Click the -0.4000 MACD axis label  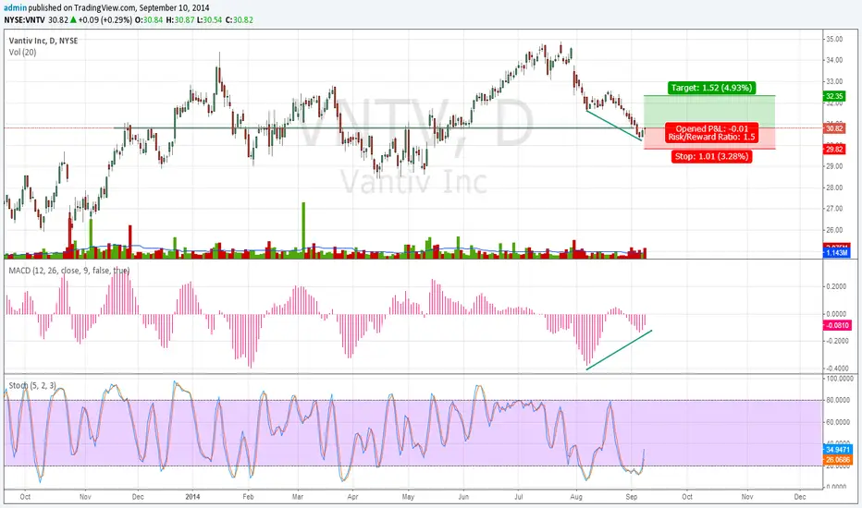pos(836,369)
